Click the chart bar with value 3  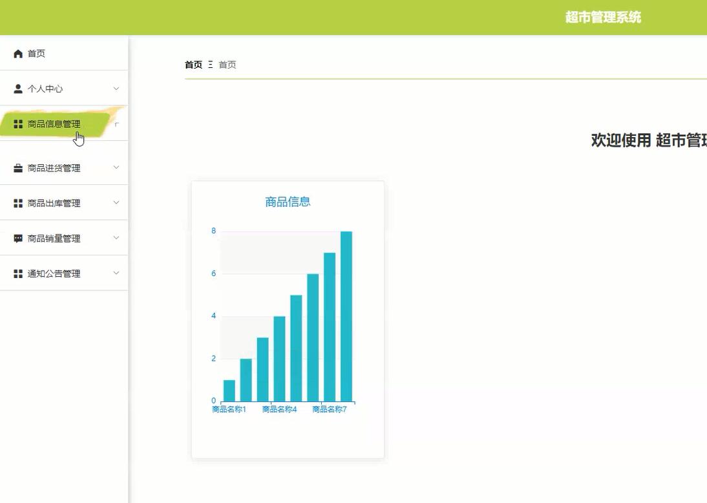[263, 369]
